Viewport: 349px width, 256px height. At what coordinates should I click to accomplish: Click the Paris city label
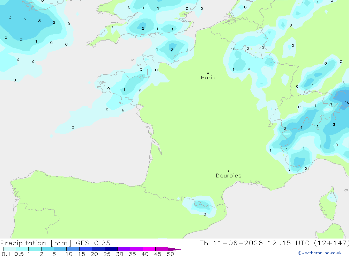208,78
